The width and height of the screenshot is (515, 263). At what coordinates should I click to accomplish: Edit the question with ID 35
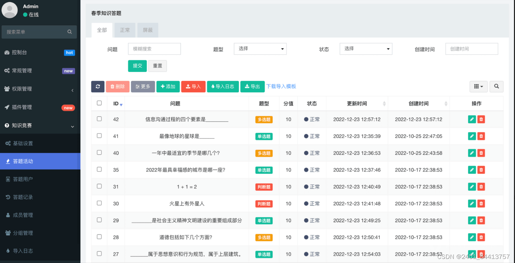(472, 170)
